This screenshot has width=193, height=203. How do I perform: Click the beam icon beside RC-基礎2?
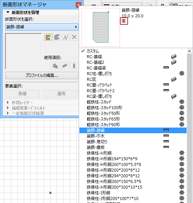pos(174,62)
